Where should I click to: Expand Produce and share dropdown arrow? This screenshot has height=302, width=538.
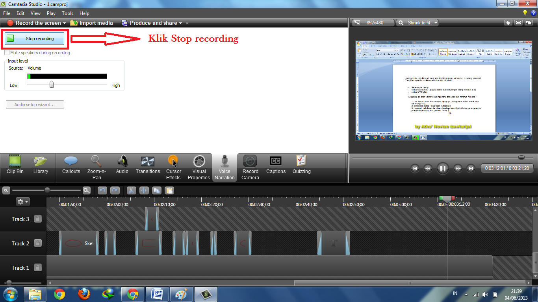[x=180, y=23]
